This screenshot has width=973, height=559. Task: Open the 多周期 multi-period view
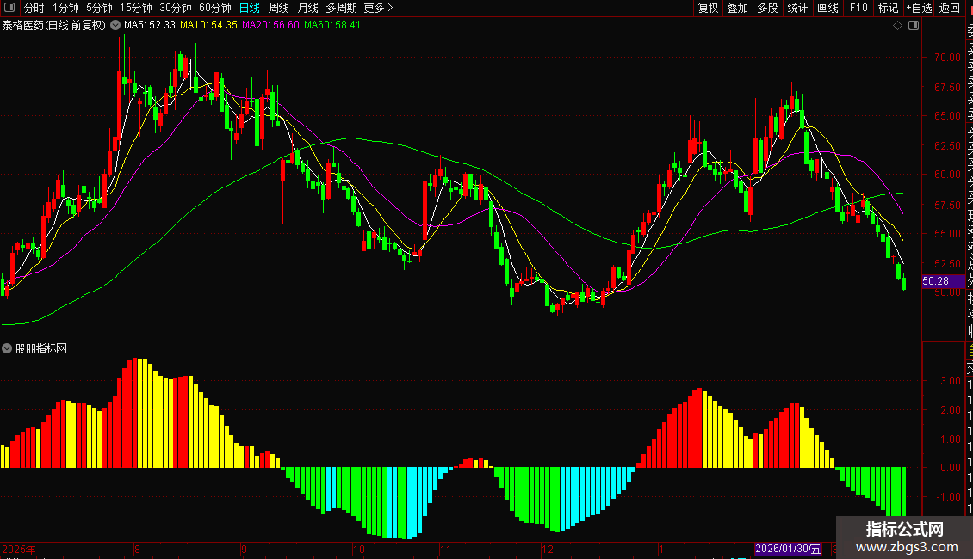(341, 8)
